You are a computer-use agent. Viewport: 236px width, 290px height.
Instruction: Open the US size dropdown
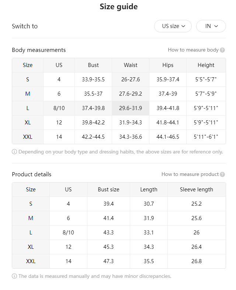click(x=173, y=26)
